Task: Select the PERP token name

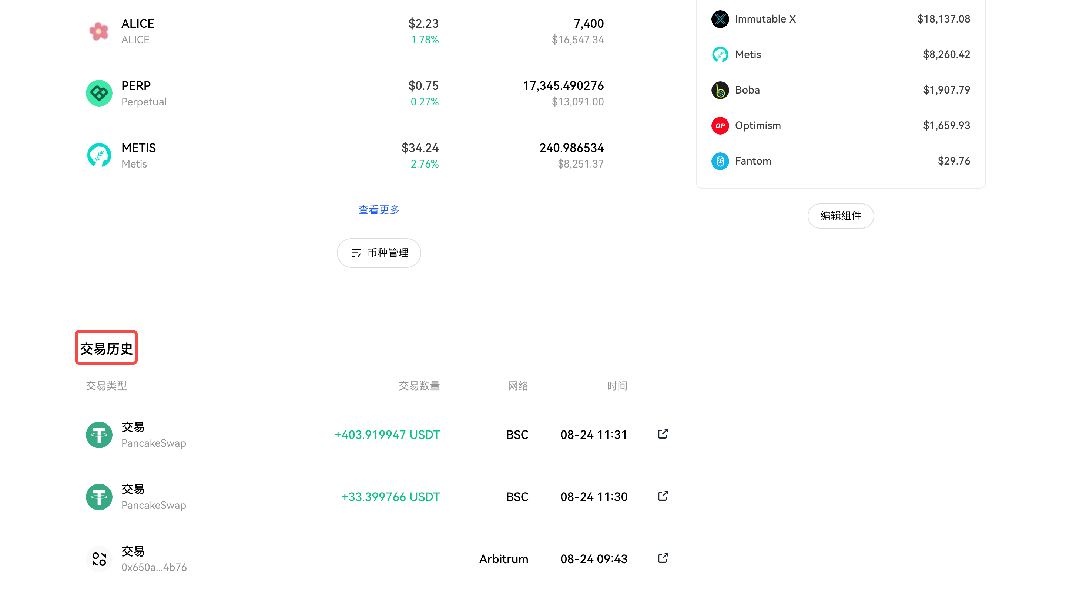Action: click(x=136, y=85)
